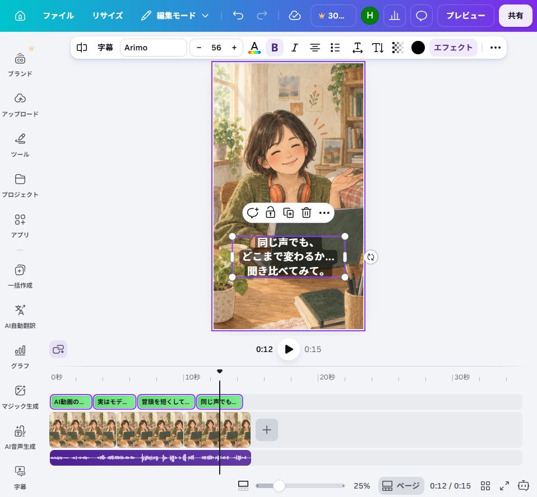This screenshot has width=537, height=497.
Task: Change text alignment
Action: (314, 48)
